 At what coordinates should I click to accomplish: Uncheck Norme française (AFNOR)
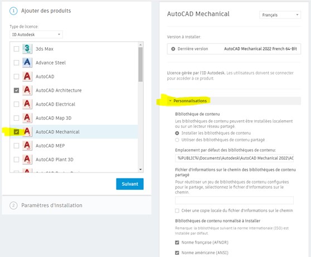(x=177, y=243)
